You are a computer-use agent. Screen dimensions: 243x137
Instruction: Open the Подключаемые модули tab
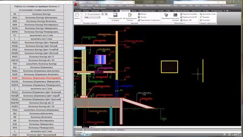147,11
